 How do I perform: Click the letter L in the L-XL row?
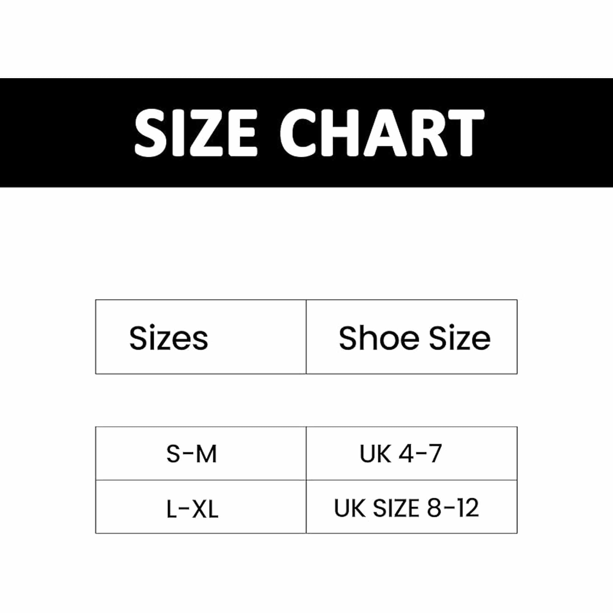click(171, 508)
